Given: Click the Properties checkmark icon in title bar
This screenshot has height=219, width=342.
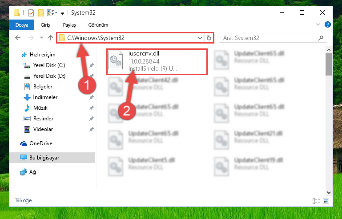Looking at the screenshot, I should [x=31, y=13].
